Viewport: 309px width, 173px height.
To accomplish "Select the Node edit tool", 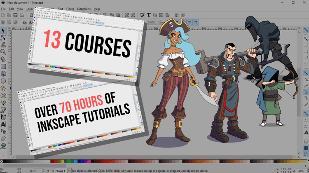I will pyautogui.click(x=3, y=37).
